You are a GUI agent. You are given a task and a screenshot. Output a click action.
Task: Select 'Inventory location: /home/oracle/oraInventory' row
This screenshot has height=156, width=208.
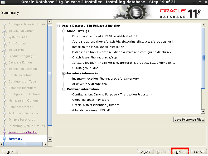pos(105,79)
